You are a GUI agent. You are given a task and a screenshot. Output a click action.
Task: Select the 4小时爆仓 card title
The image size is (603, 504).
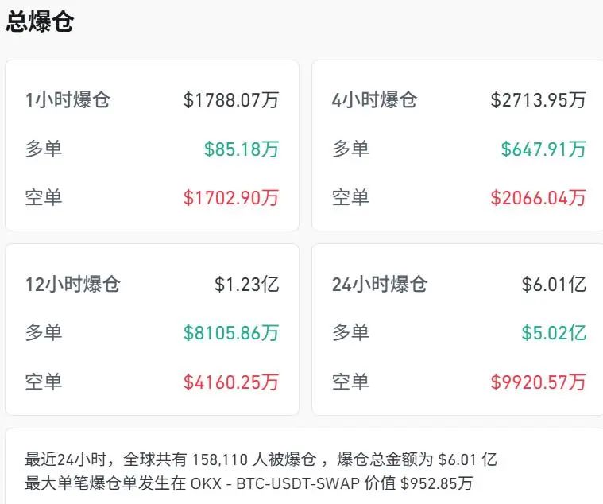374,100
